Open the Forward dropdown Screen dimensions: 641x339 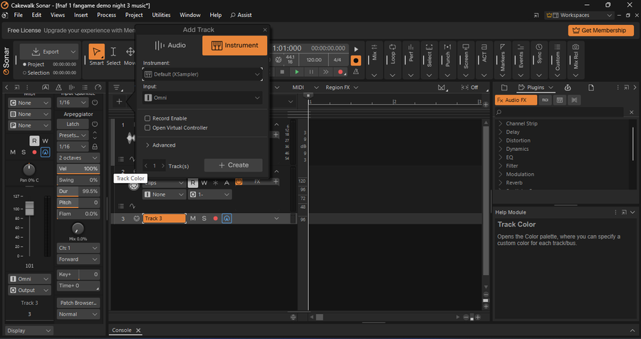click(x=78, y=259)
